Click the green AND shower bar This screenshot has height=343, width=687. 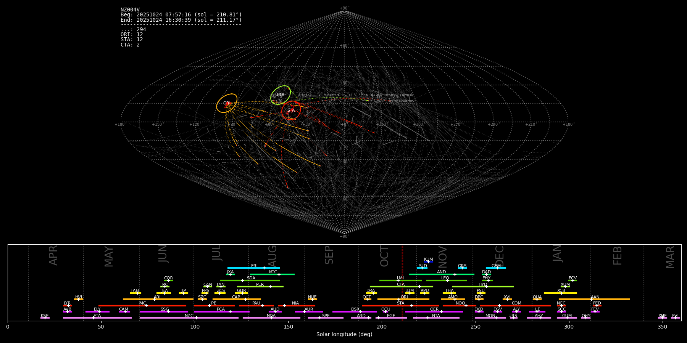tap(442, 274)
